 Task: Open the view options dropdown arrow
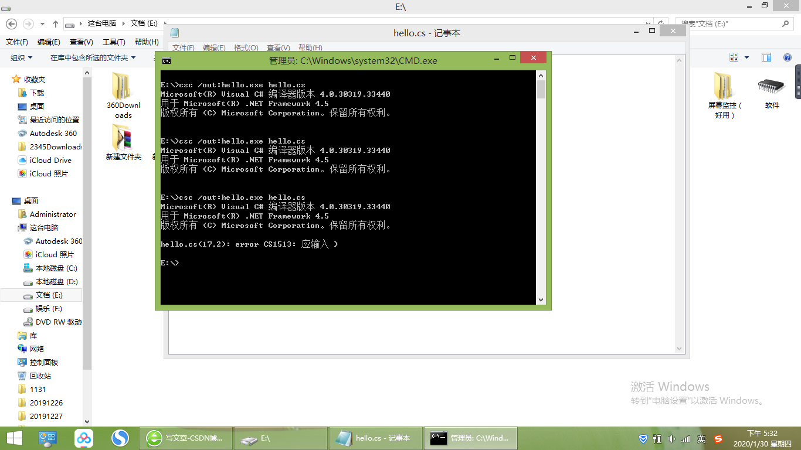(x=746, y=57)
